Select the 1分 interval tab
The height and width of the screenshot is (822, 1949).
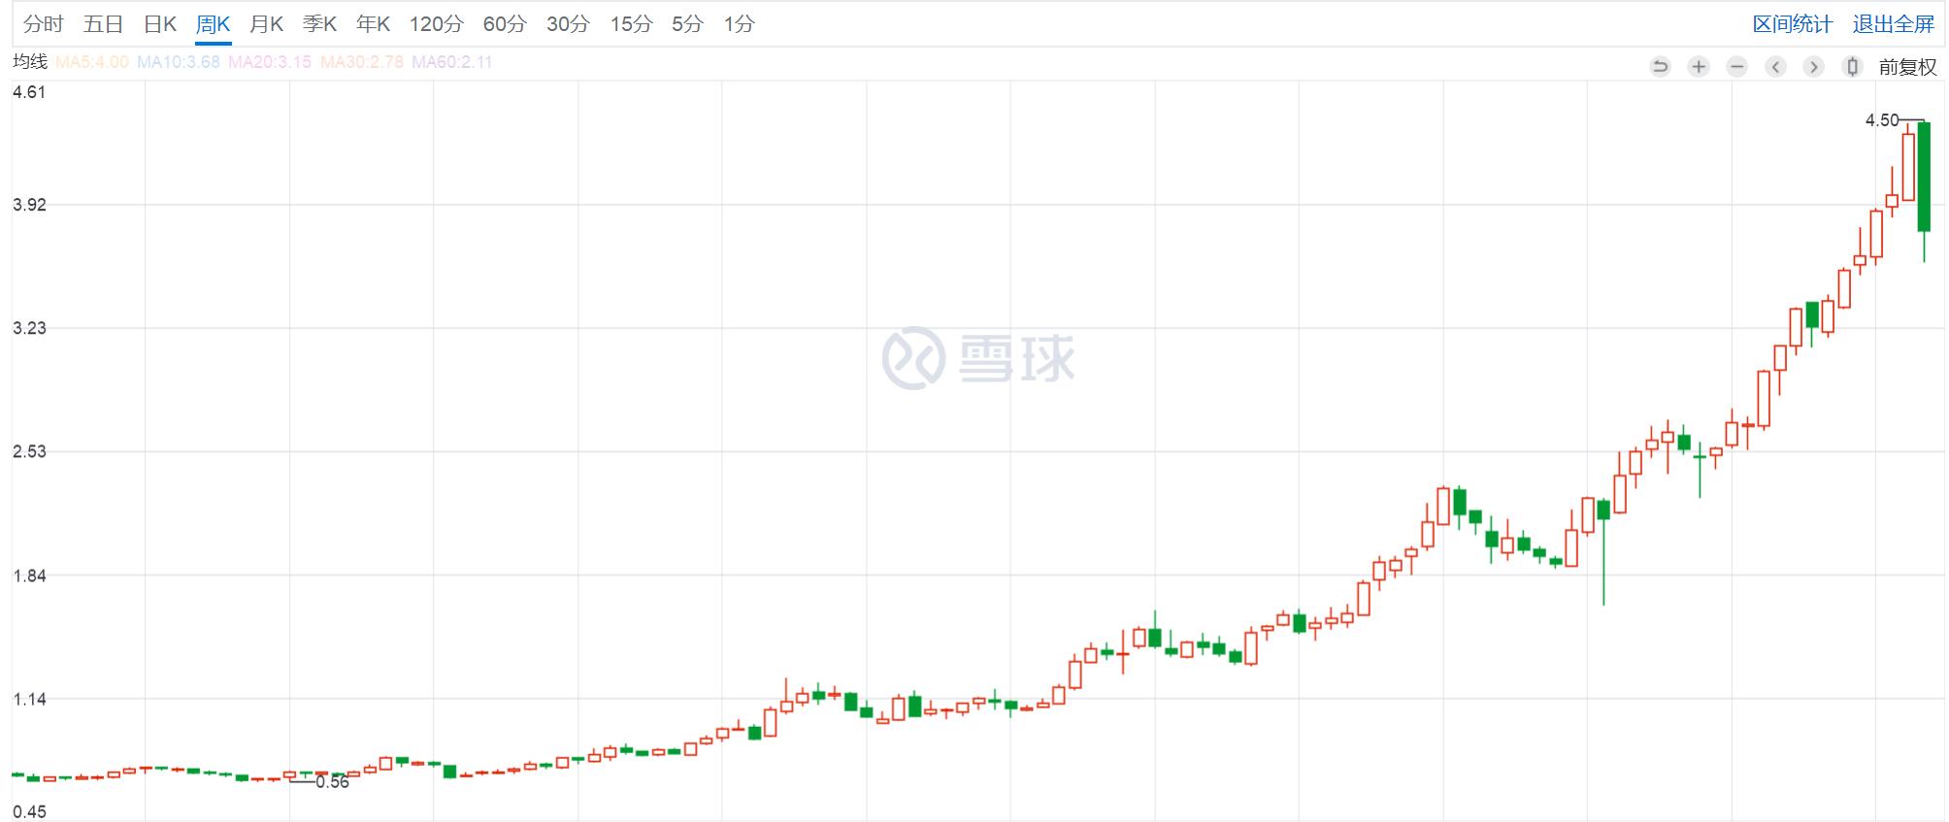739,24
